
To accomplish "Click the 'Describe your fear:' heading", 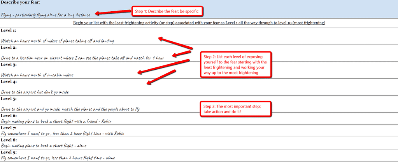I will click(20, 3).
